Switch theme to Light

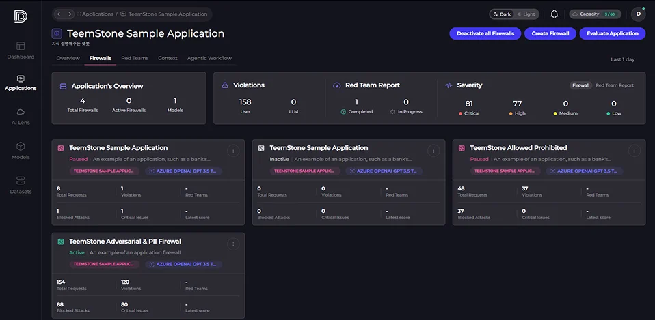tap(526, 14)
